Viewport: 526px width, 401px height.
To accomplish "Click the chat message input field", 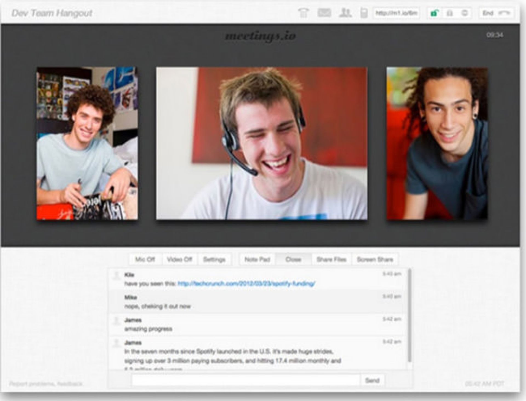I will [x=245, y=380].
